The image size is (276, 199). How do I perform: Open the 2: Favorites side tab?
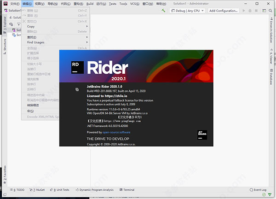5,175
